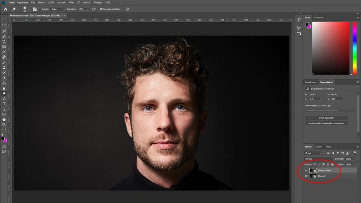Switch to the Kanäle tab
Viewport: 361px width, 203px height.
pyautogui.click(x=318, y=147)
